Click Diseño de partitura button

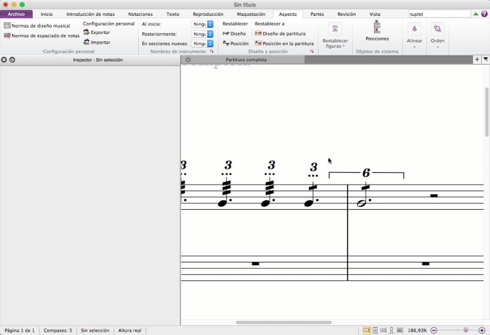pyautogui.click(x=280, y=33)
